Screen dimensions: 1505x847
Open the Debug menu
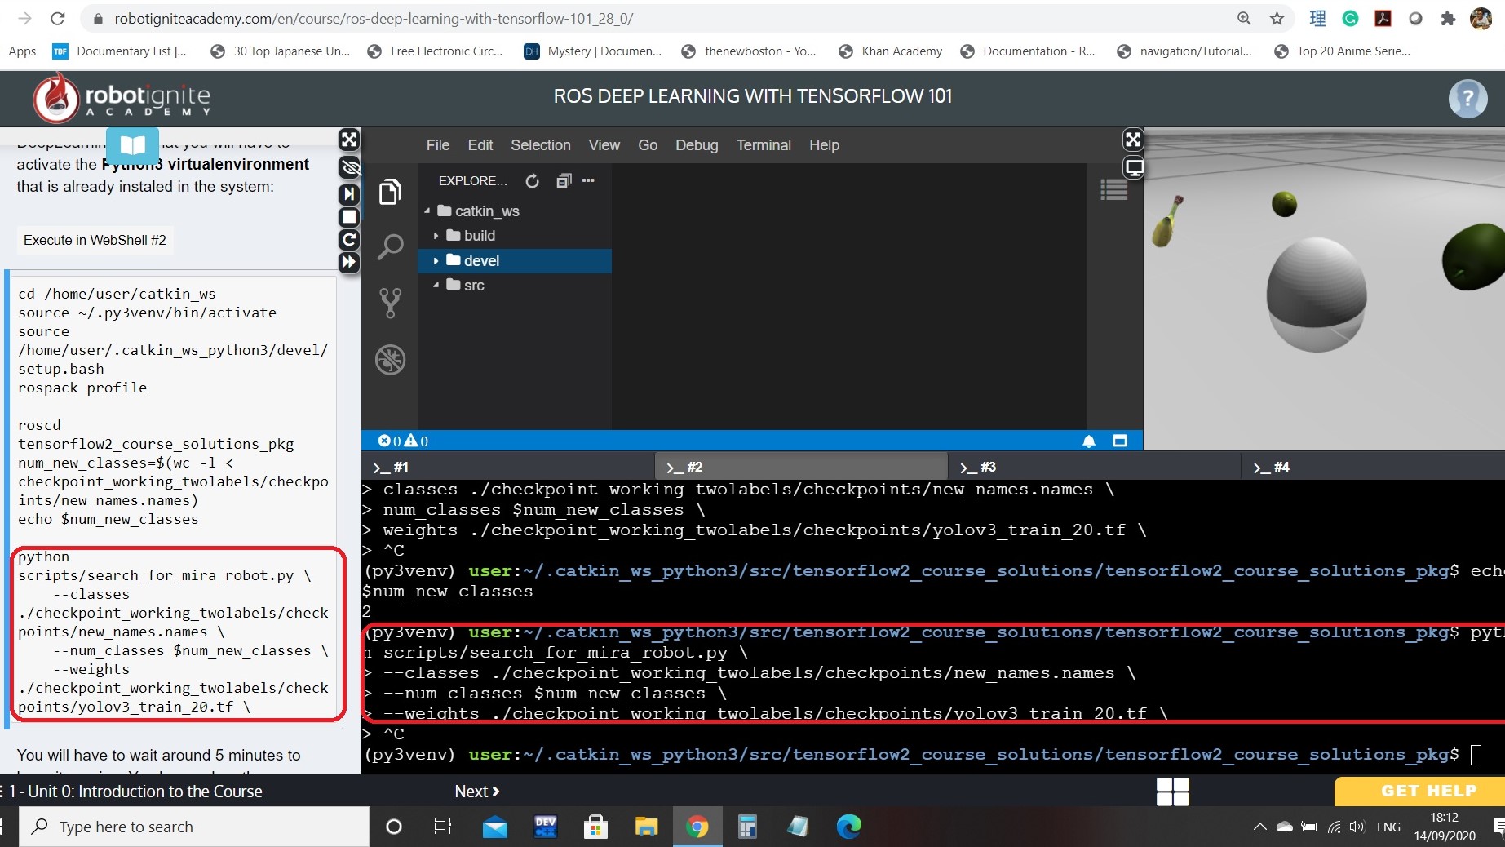pos(697,145)
